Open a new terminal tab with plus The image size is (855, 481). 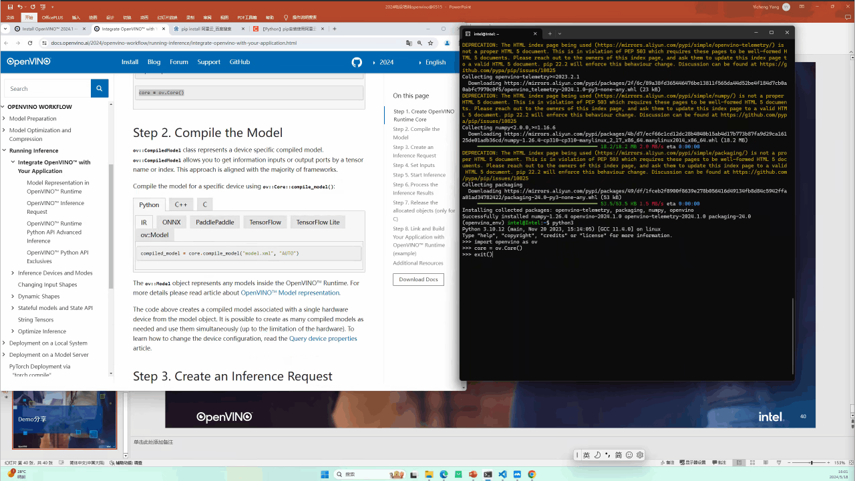click(550, 33)
